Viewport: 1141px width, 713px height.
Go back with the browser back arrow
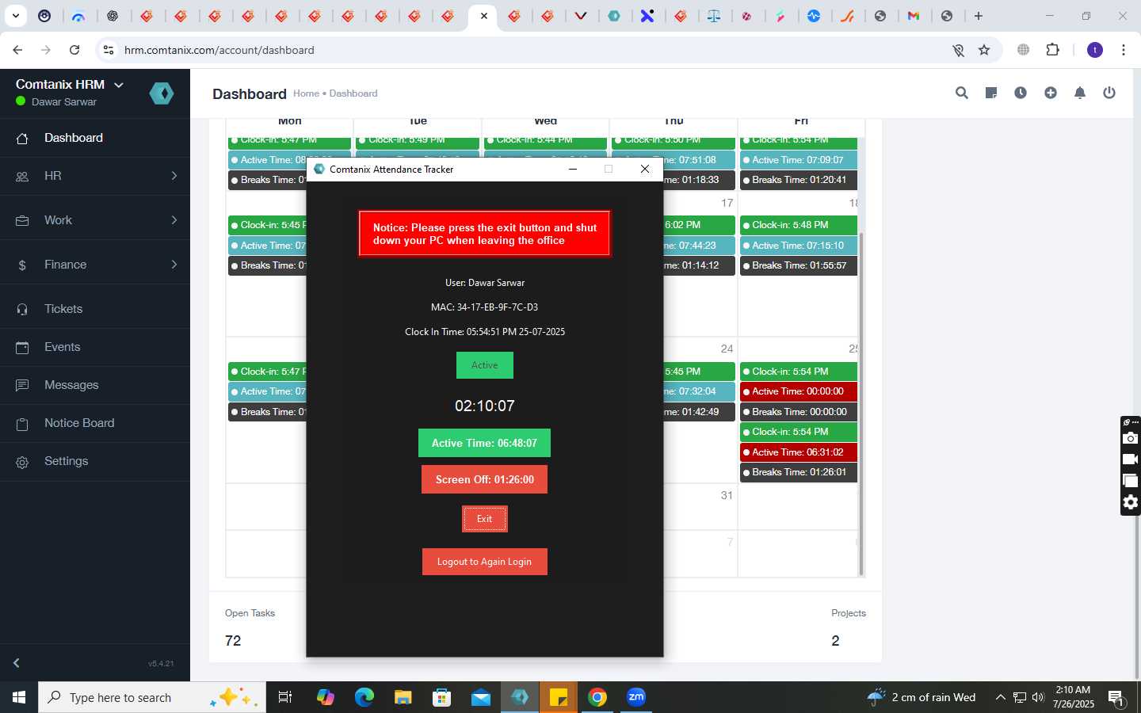(x=17, y=50)
